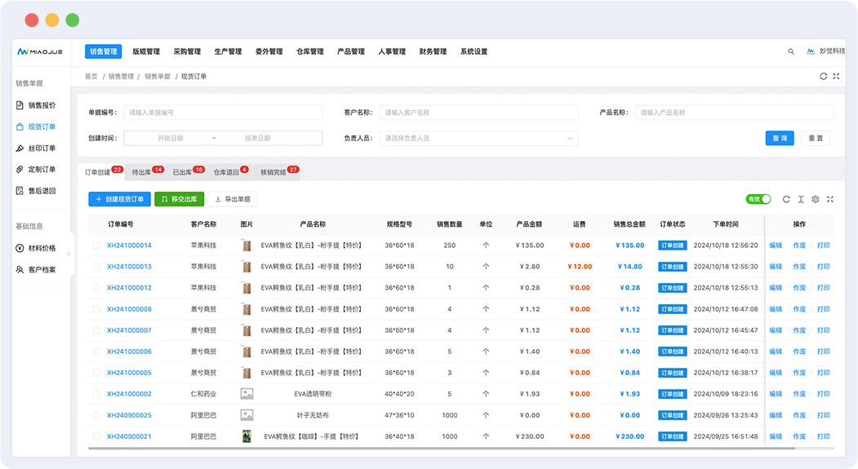The image size is (858, 469).
Task: Open the table row density icon
Action: coord(801,200)
